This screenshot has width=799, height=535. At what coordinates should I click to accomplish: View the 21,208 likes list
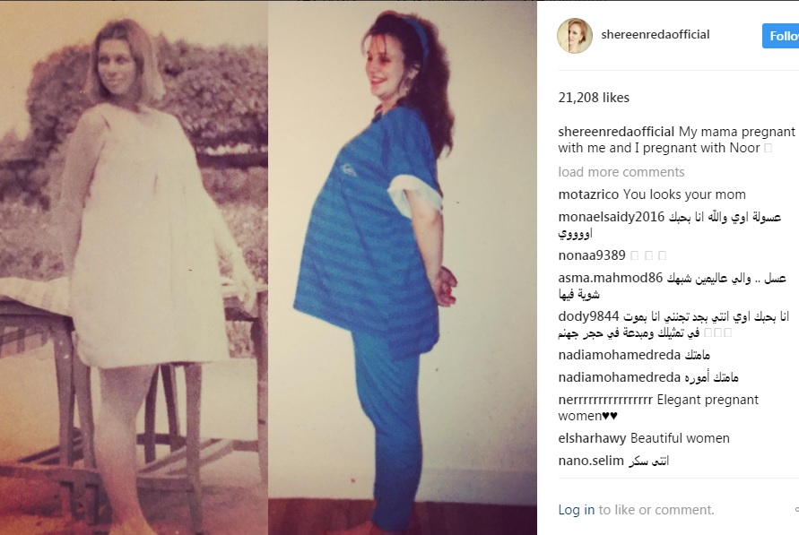point(594,97)
